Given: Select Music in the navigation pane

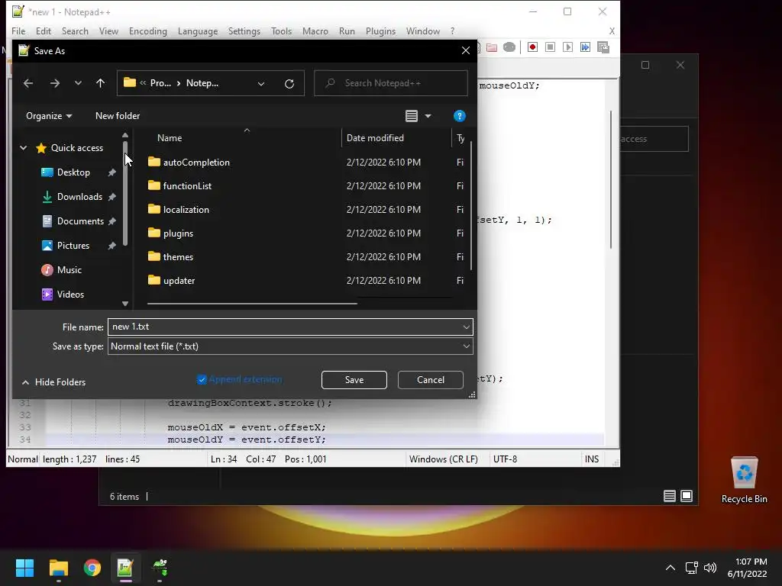Looking at the screenshot, I should [69, 270].
